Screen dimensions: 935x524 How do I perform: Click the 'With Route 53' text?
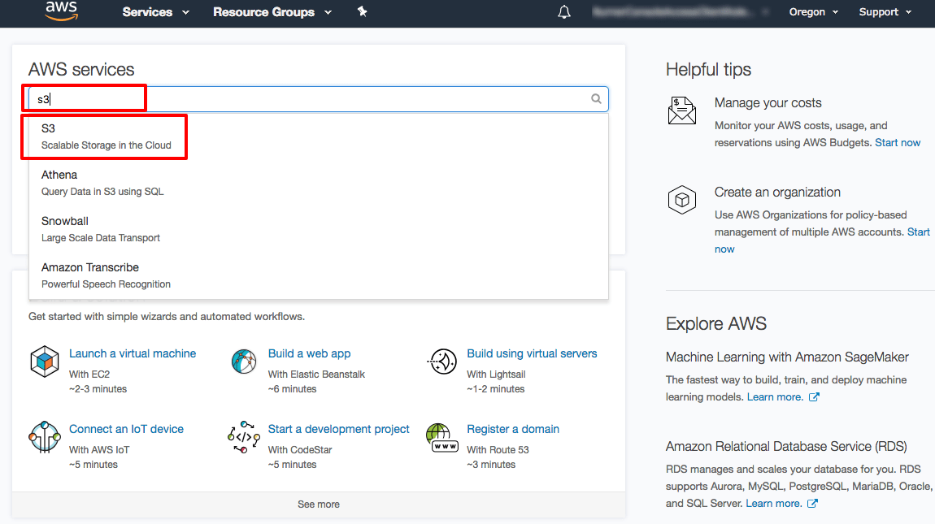coord(498,450)
